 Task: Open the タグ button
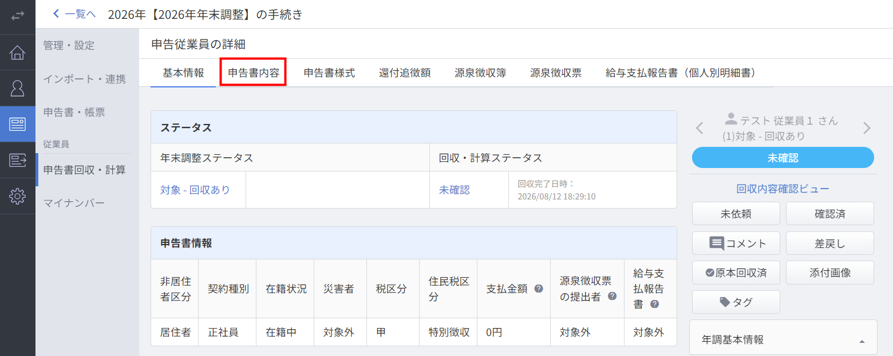(736, 302)
